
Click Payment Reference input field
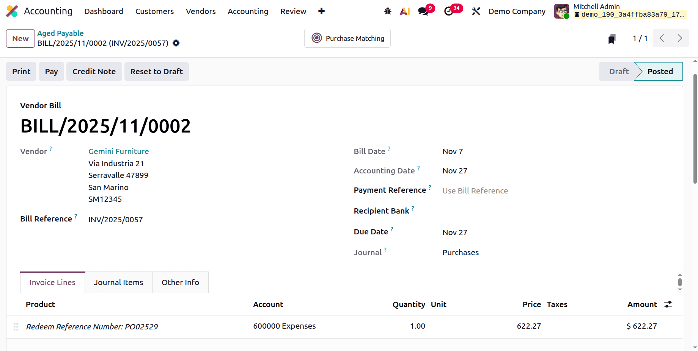pos(556,191)
